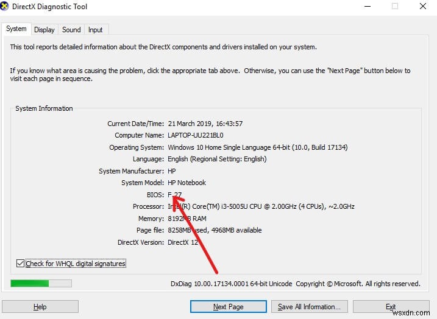
Task: Minimize the DirectX Diagnostic Tool window
Action: (x=368, y=7)
